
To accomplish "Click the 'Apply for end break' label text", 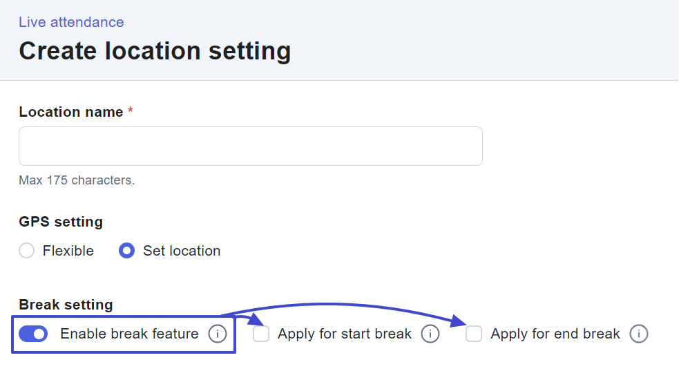I will (555, 334).
